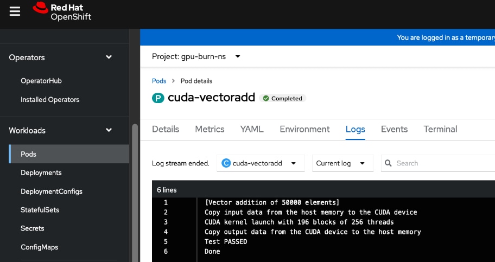Click the teal P pod icon

tap(158, 98)
